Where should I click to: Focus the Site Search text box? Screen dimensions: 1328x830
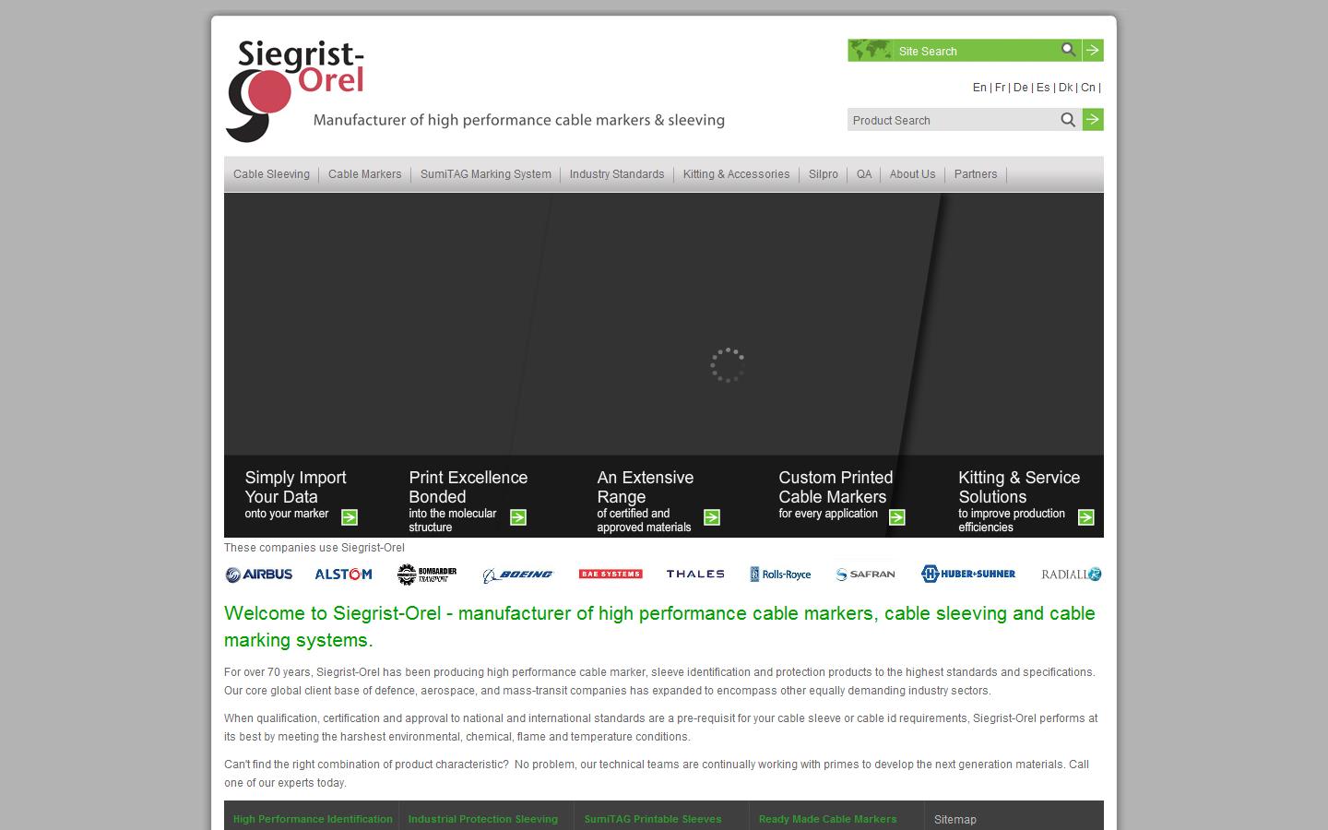click(973, 51)
